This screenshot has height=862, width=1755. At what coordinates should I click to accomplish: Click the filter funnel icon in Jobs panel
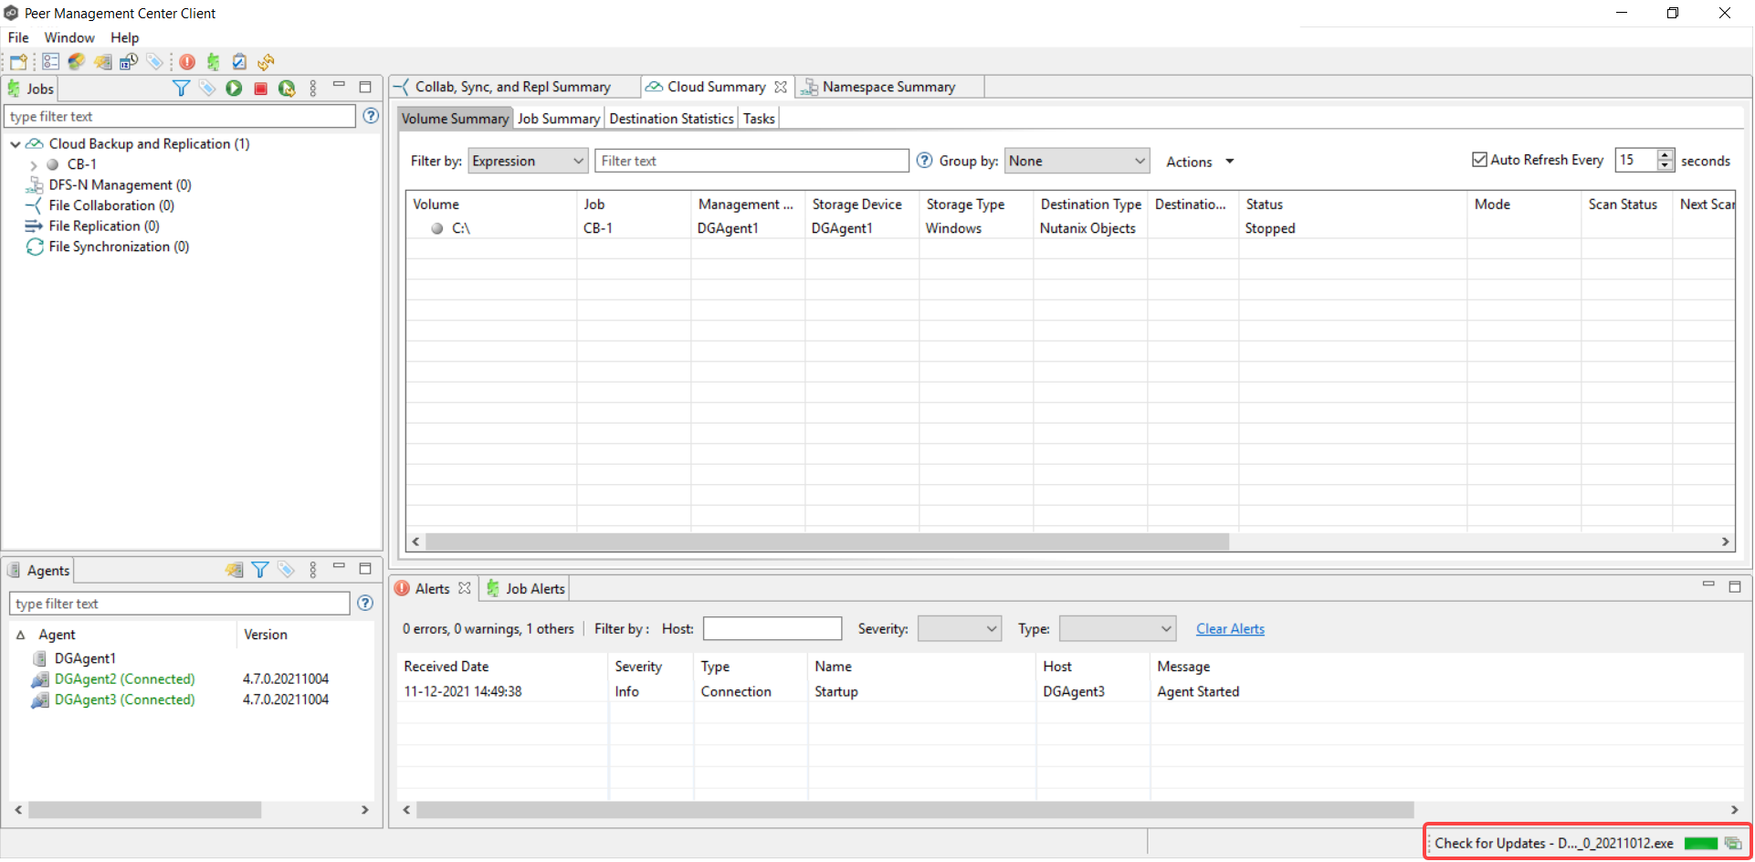coord(181,89)
